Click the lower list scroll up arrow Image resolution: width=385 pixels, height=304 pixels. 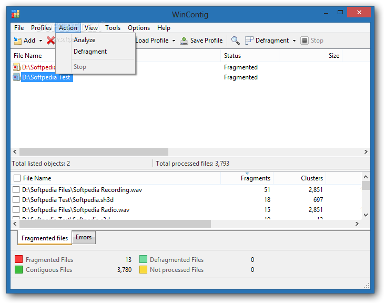[366, 177]
